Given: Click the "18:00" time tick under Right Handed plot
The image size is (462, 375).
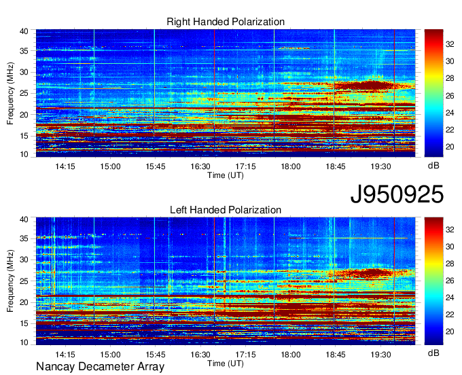Looking at the screenshot, I should (291, 166).
